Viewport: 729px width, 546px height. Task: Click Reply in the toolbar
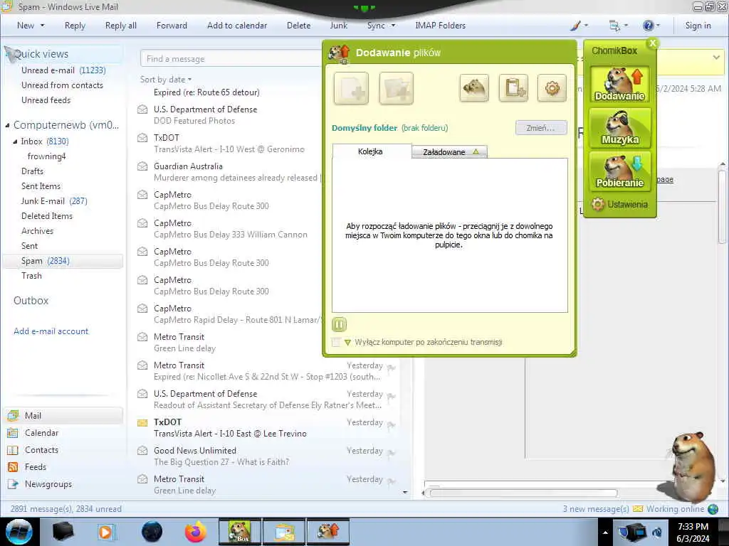pyautogui.click(x=75, y=26)
